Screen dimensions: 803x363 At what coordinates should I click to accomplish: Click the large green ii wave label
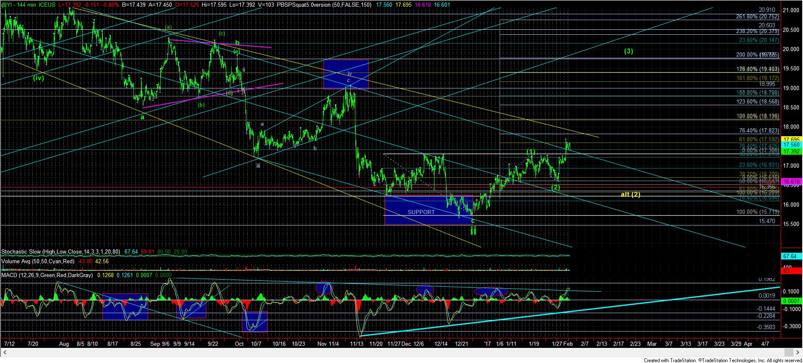point(473,230)
